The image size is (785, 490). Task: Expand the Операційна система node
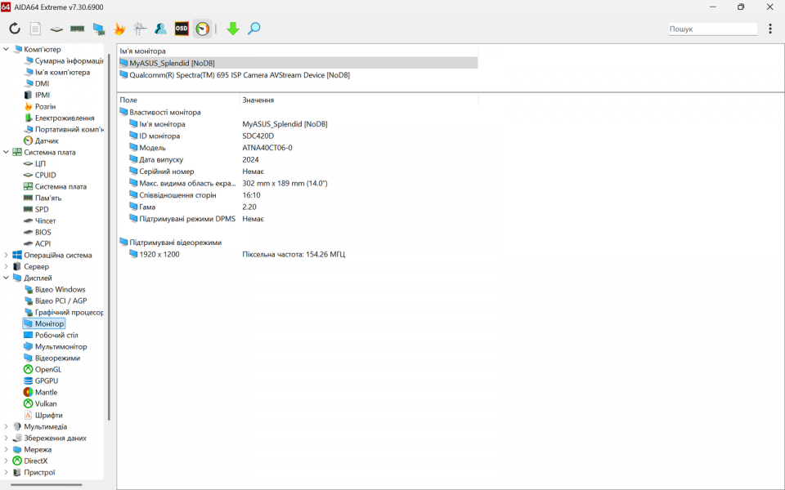click(6, 255)
